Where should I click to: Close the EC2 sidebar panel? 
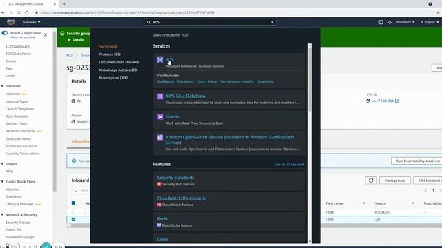pyautogui.click(x=46, y=35)
